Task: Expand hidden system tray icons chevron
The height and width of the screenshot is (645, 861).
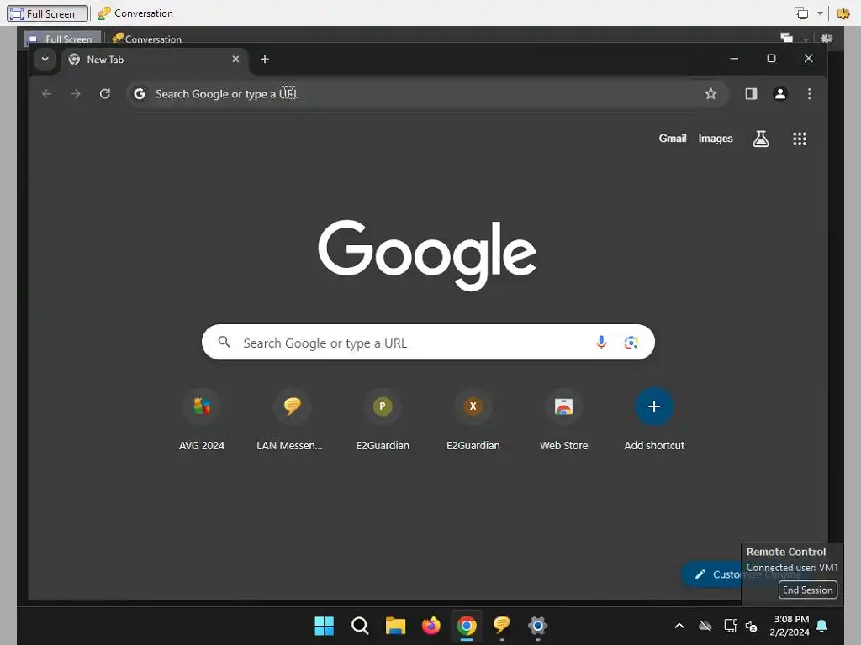Action: [x=679, y=626]
